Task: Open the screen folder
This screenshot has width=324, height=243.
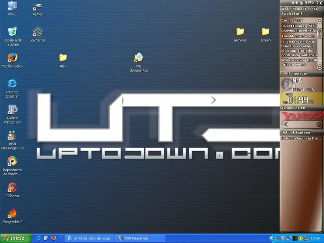Action: (x=266, y=34)
